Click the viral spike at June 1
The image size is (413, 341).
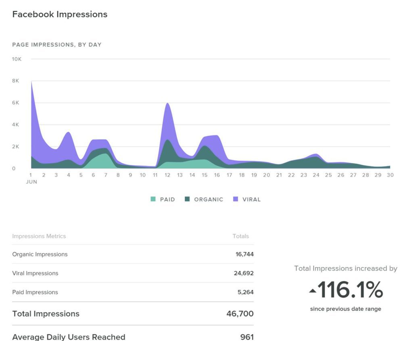(31, 82)
